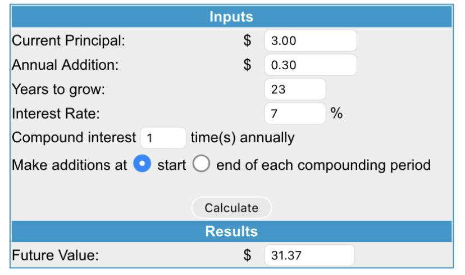This screenshot has width=465, height=275.
Task: Click the 'Annual Addition:' label text
Action: tap(65, 65)
